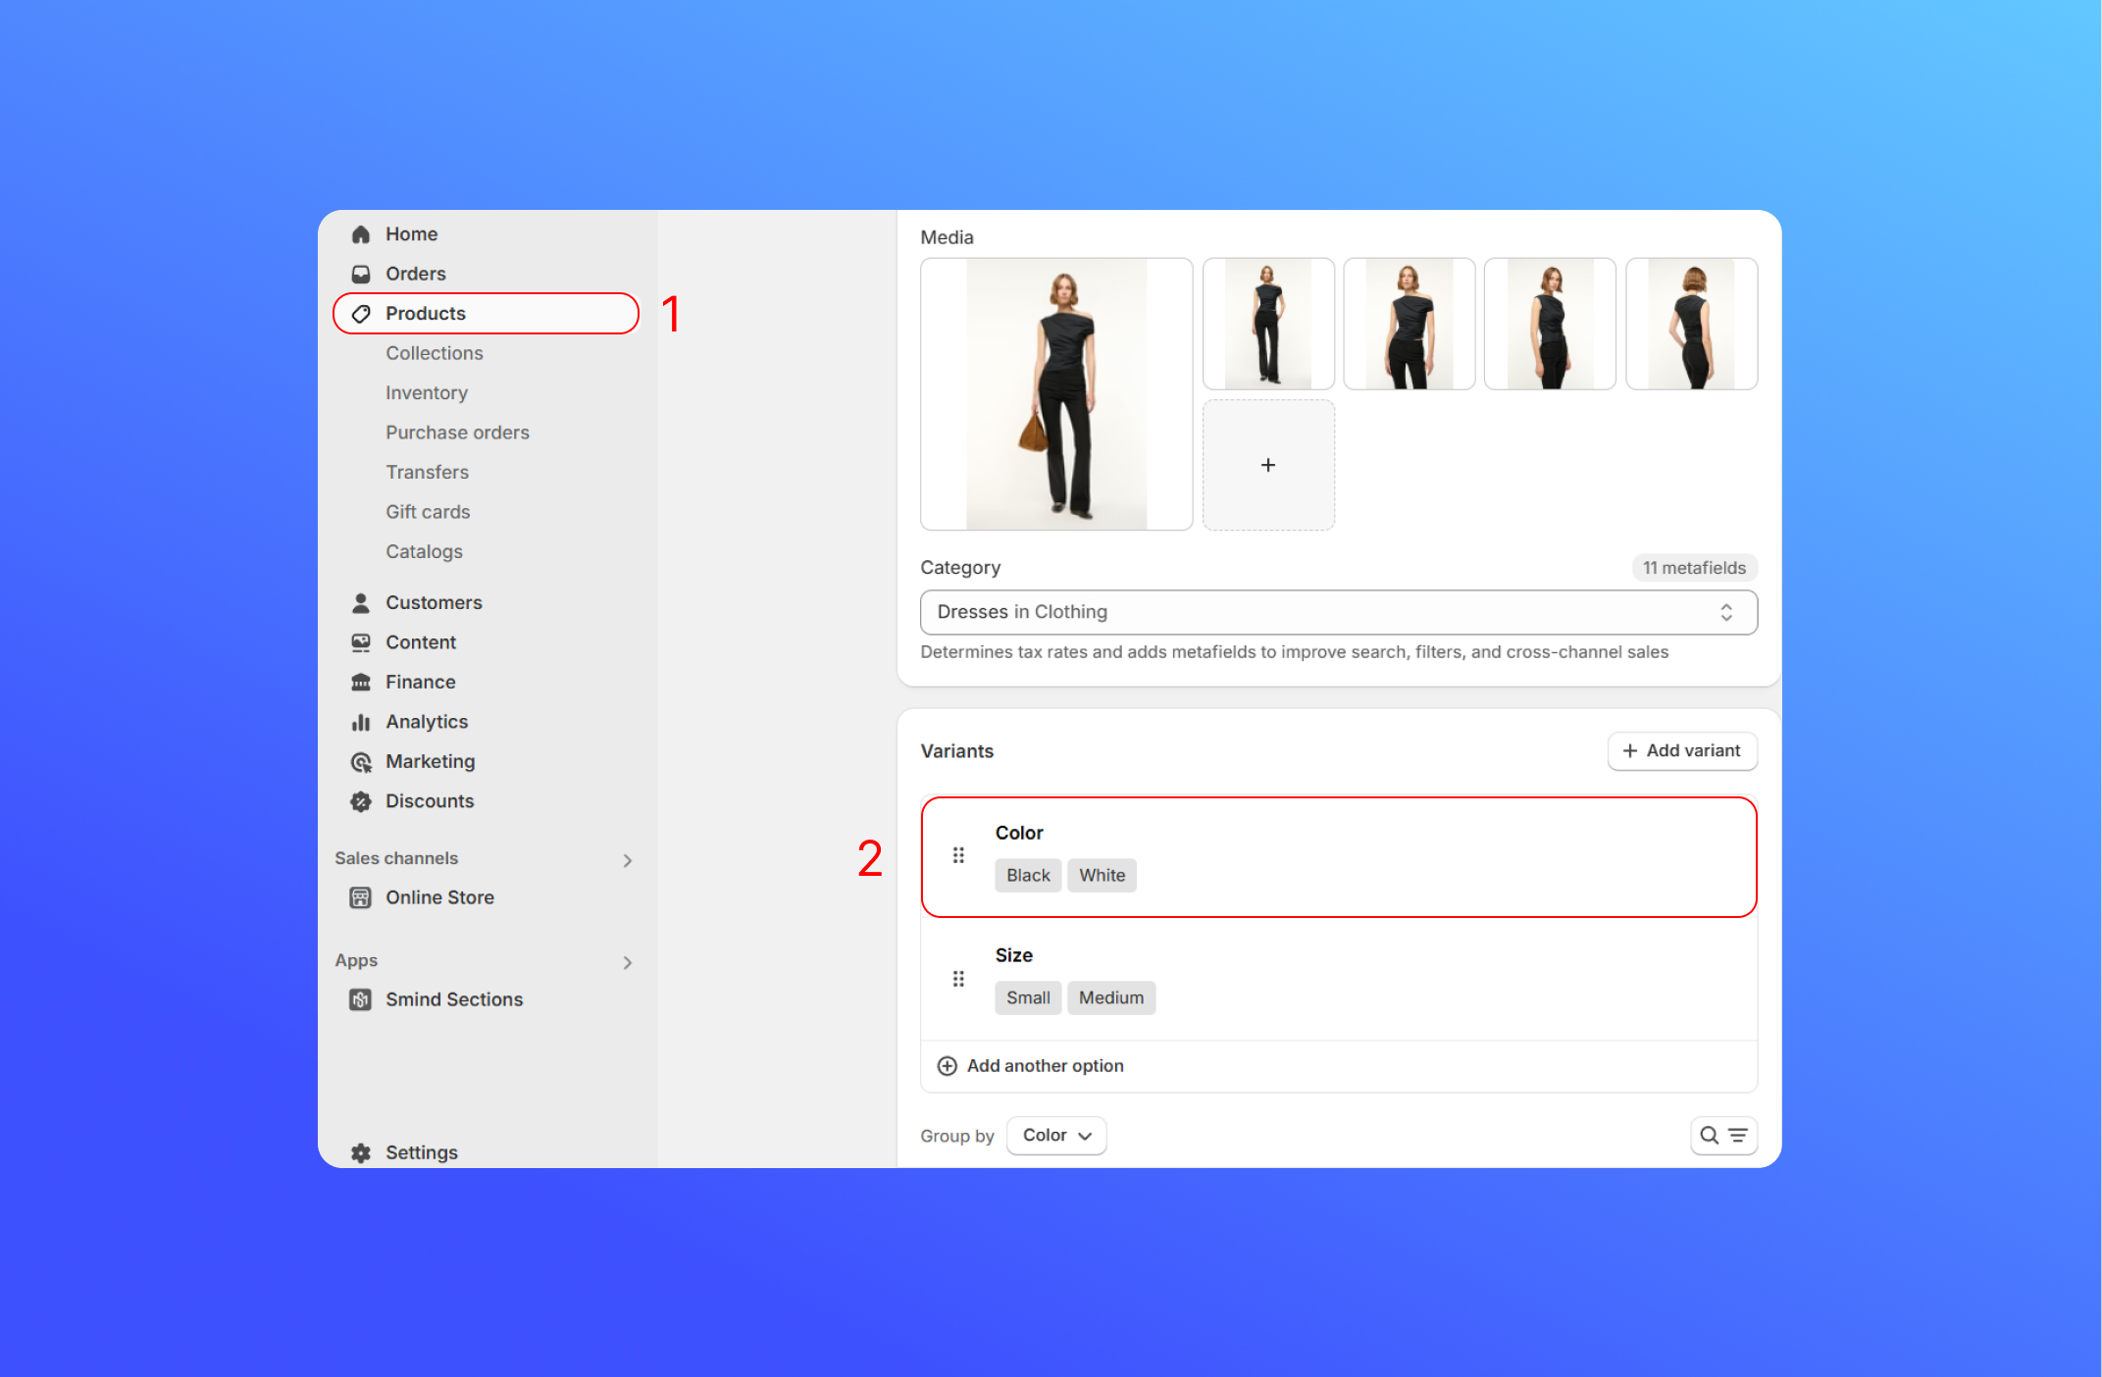
Task: Open Purchase orders
Action: [457, 433]
